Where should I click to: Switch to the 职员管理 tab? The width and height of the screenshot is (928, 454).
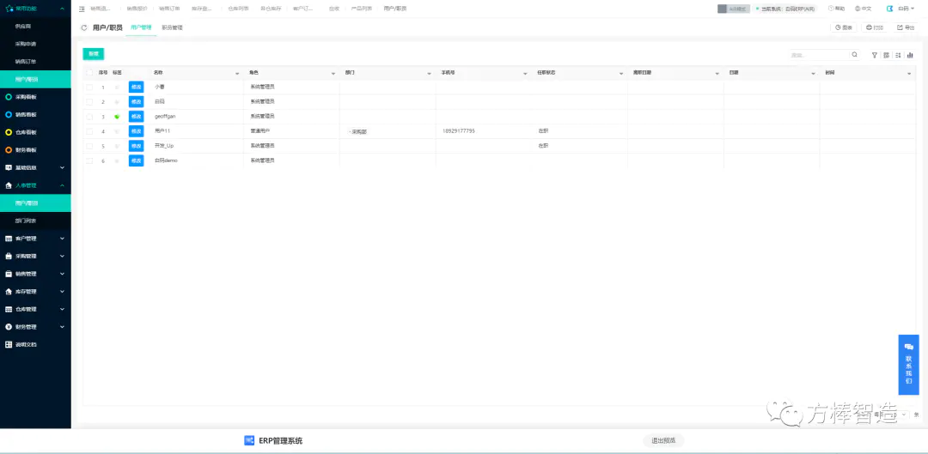click(172, 27)
